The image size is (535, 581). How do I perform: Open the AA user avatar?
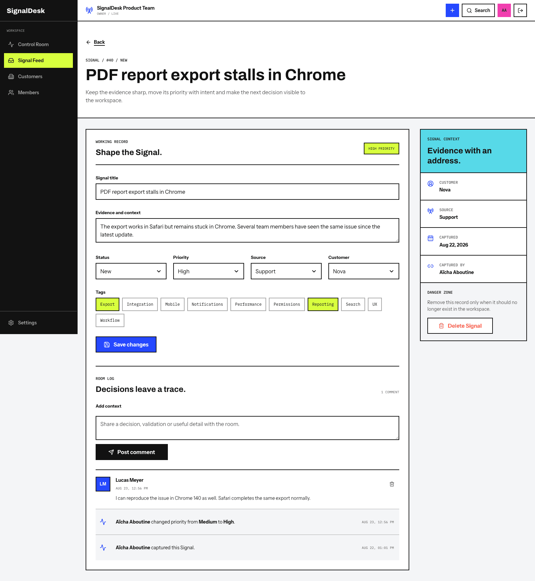coord(504,10)
